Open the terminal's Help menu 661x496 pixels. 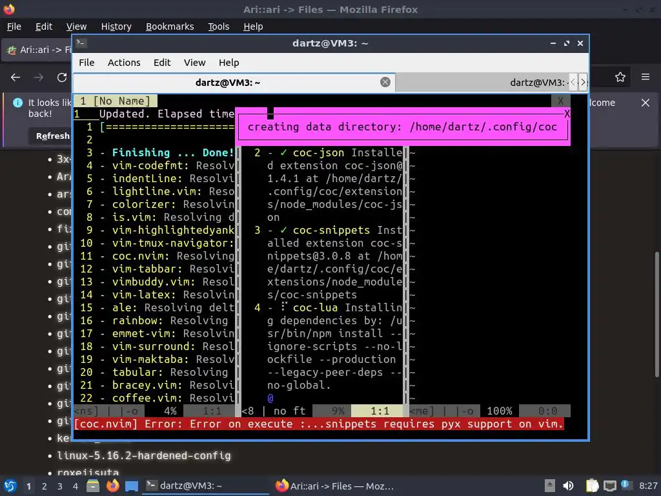[x=229, y=63]
